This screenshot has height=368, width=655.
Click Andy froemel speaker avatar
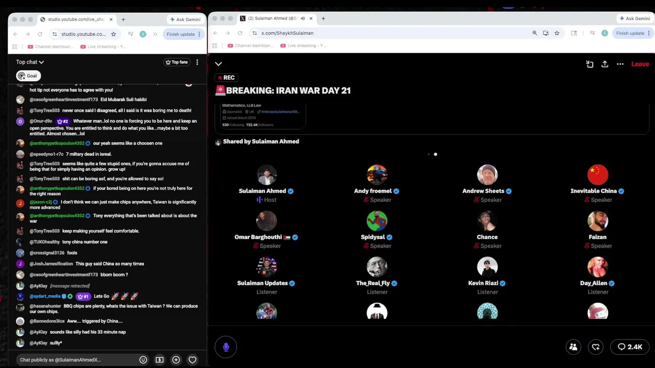[x=377, y=174]
